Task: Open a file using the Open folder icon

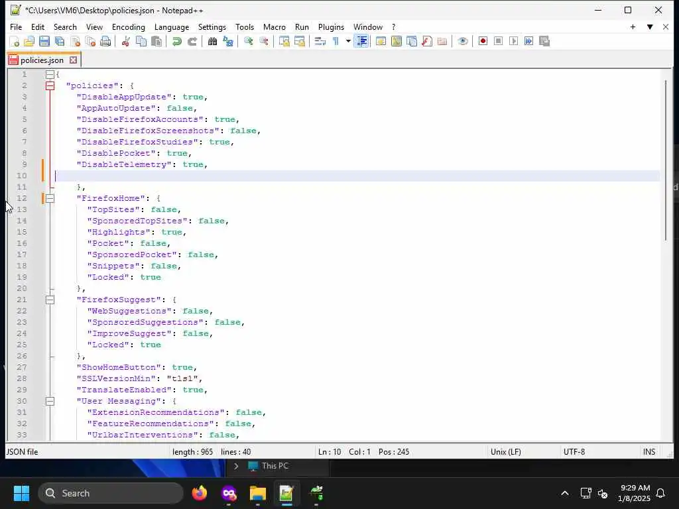Action: point(29,41)
